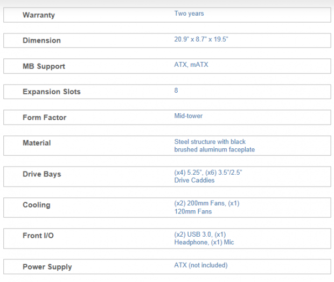Click the Warranty row label
Viewport: 334px width, 282px height.
[38, 15]
